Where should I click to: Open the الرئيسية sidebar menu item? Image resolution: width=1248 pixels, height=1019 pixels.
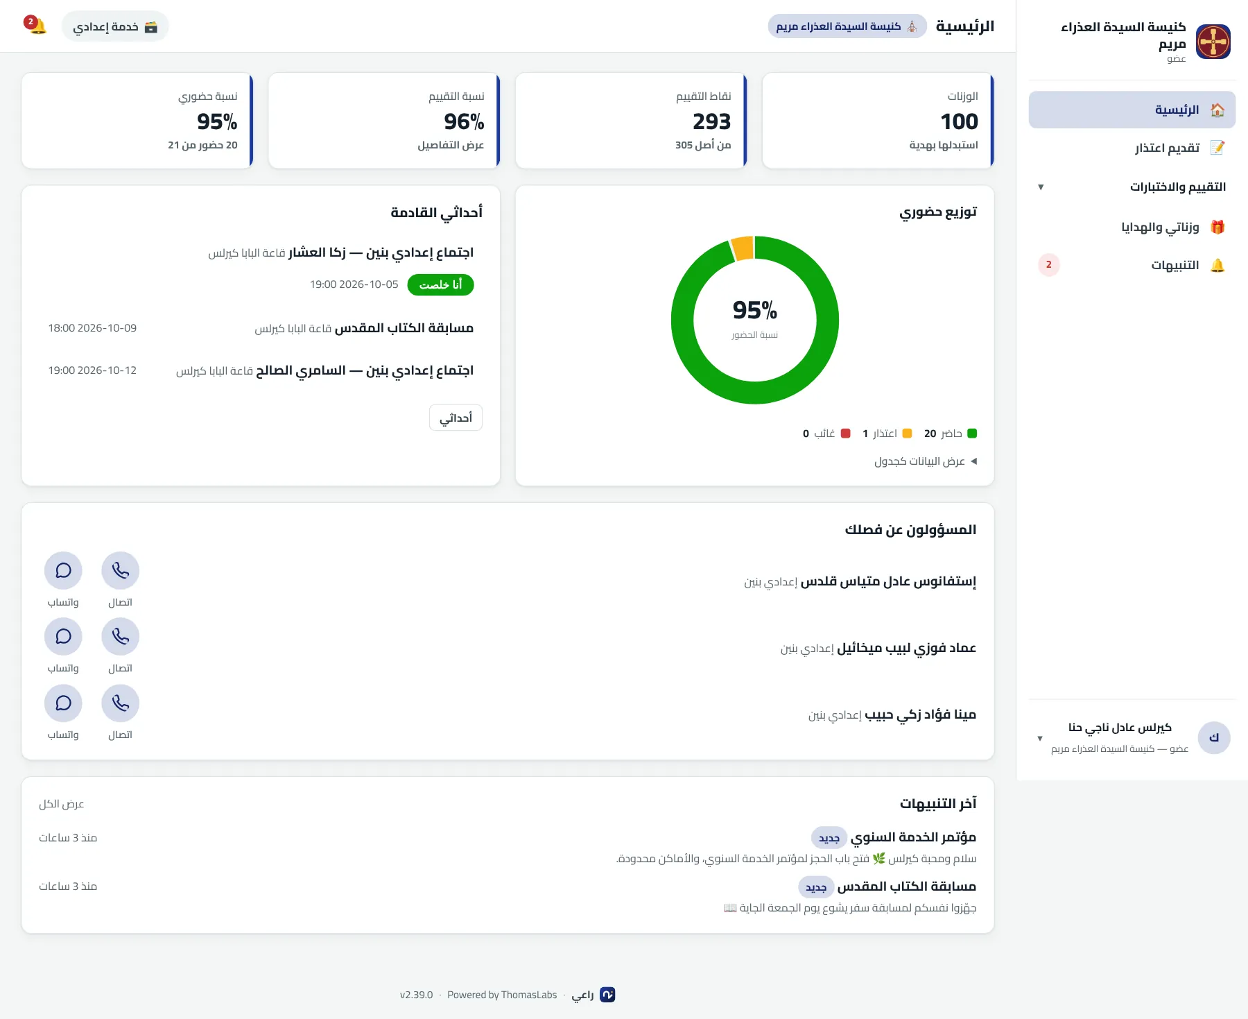(1132, 110)
